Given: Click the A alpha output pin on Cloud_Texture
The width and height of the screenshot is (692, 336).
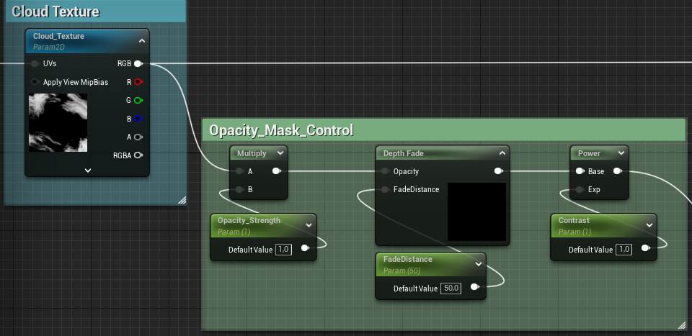Looking at the screenshot, I should 138,137.
